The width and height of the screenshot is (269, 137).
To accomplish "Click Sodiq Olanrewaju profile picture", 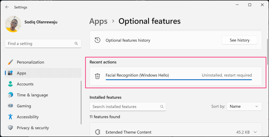I will click(13, 24).
